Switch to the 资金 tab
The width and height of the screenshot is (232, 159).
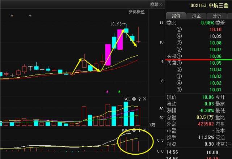coord(196,16)
